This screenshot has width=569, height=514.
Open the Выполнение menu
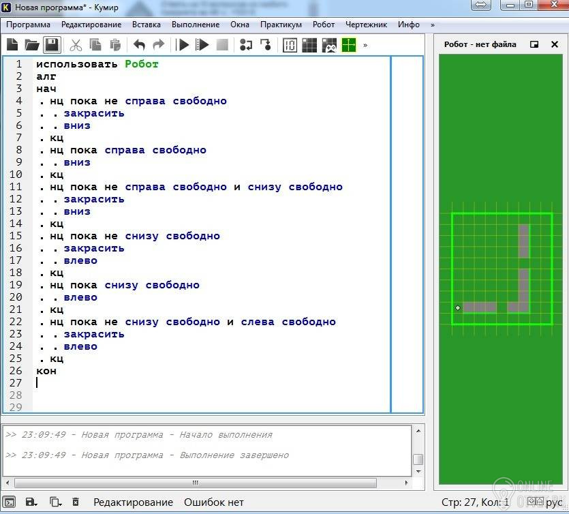click(196, 25)
